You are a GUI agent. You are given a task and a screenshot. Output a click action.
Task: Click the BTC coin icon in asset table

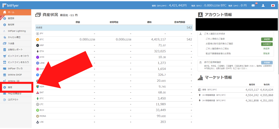38,39
